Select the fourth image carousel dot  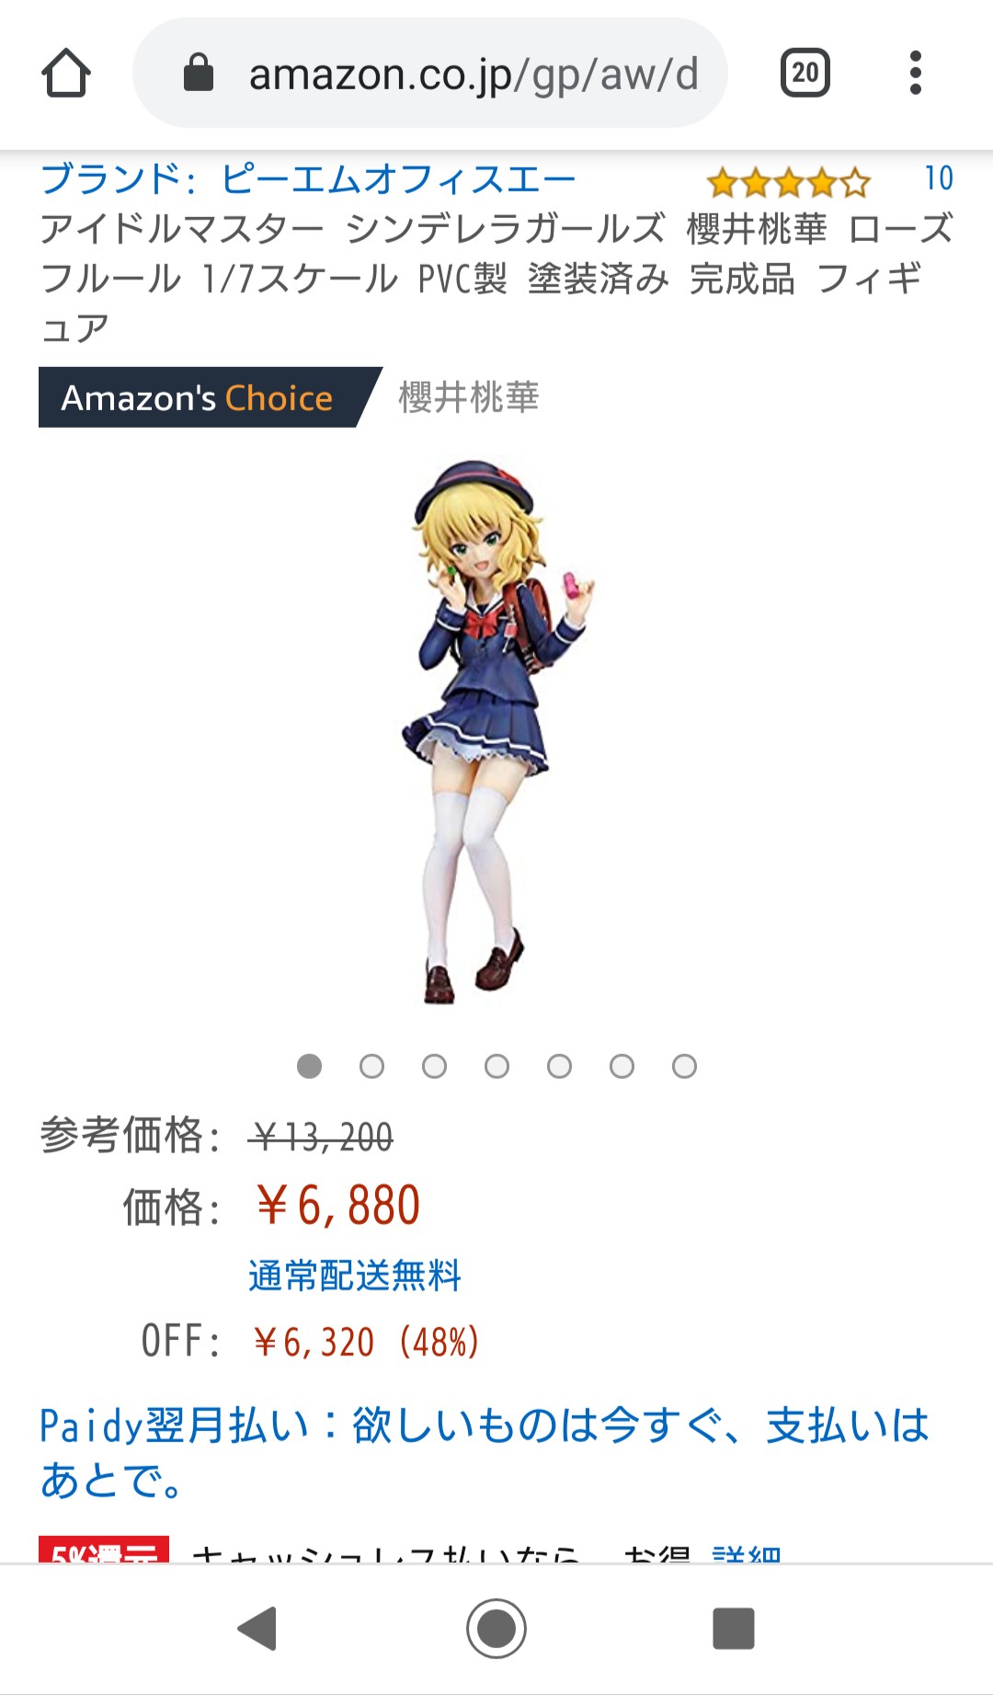coord(497,1066)
